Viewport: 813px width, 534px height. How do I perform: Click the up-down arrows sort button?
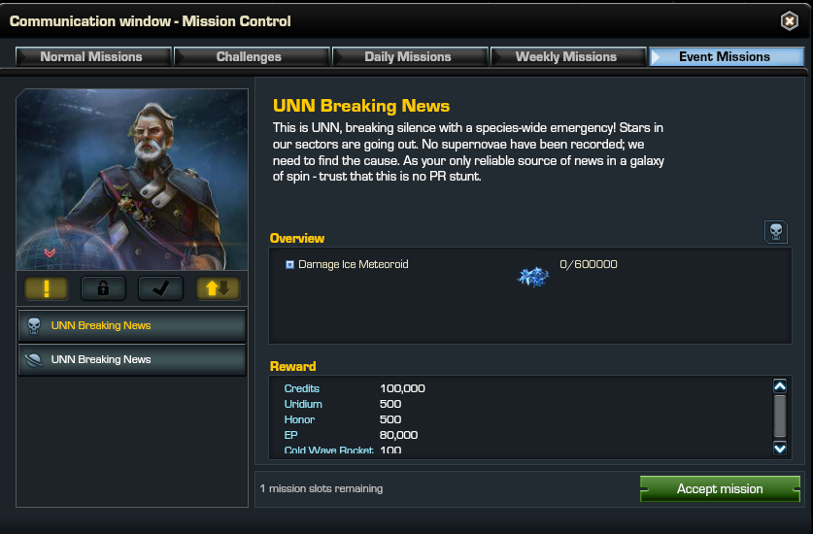tap(218, 288)
